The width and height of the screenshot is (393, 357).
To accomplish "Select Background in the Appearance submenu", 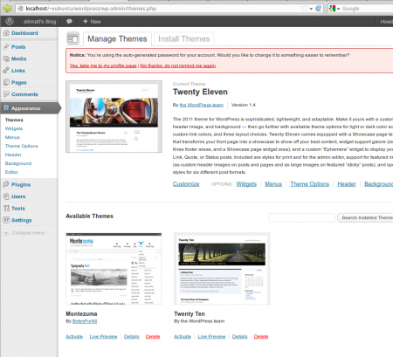I will click(18, 163).
